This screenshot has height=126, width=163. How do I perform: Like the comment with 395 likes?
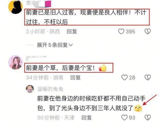pos(121,31)
